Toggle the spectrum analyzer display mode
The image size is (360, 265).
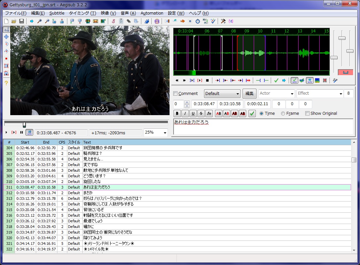coord(317,80)
